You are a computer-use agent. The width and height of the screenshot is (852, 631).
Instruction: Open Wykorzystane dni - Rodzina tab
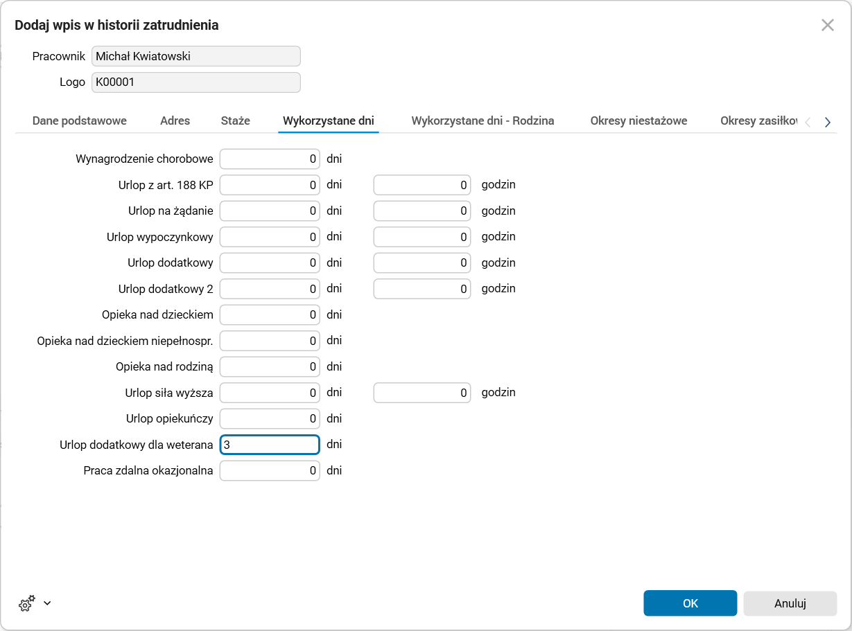[482, 121]
